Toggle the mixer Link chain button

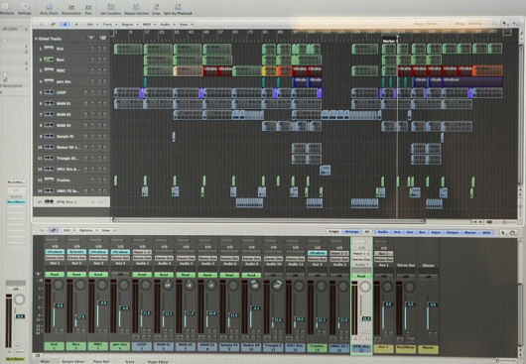coord(53,230)
